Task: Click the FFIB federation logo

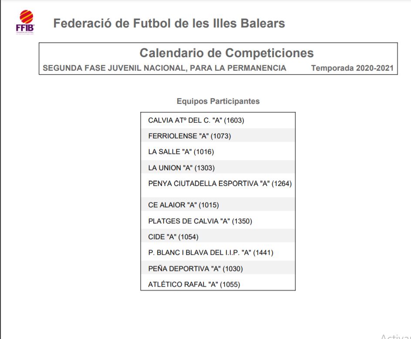Action: (x=25, y=23)
